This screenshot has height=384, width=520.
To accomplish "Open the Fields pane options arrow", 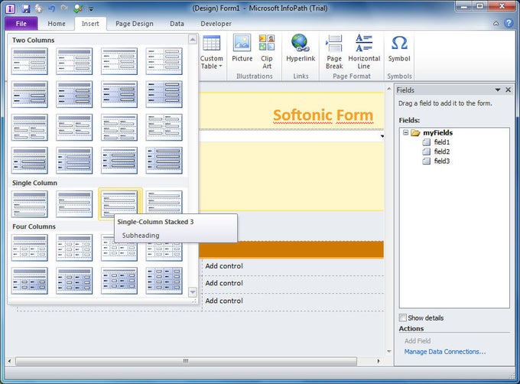I will coord(498,89).
